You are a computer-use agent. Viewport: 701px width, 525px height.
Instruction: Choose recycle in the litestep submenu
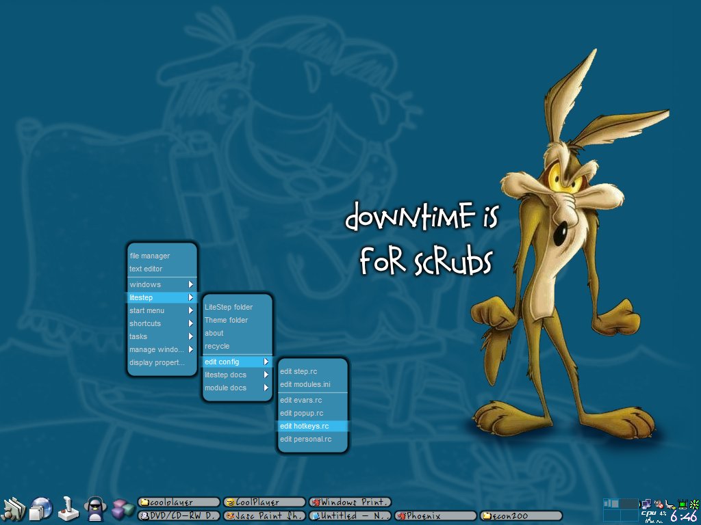pos(238,346)
